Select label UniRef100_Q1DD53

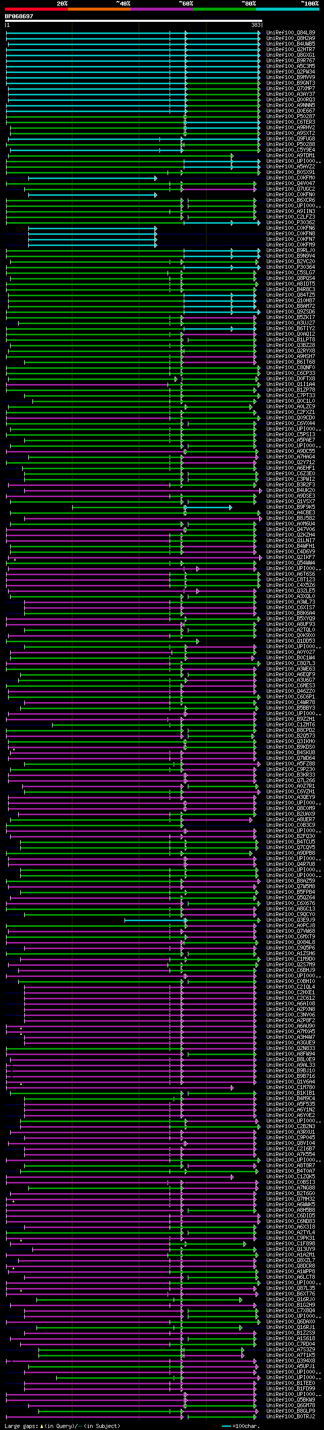click(291, 641)
